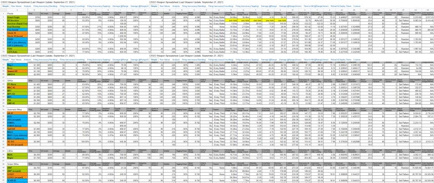
Task: Select the P2000 cell
Action: 17,39
